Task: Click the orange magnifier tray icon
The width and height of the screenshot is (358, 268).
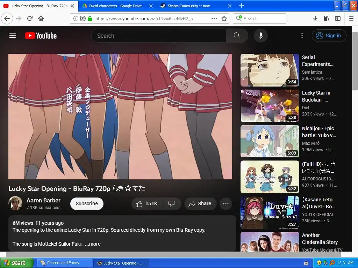Action: pos(332,263)
